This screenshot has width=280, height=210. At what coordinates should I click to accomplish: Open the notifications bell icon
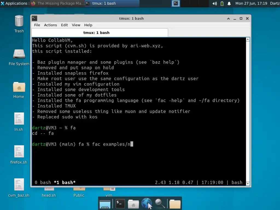point(229,3)
